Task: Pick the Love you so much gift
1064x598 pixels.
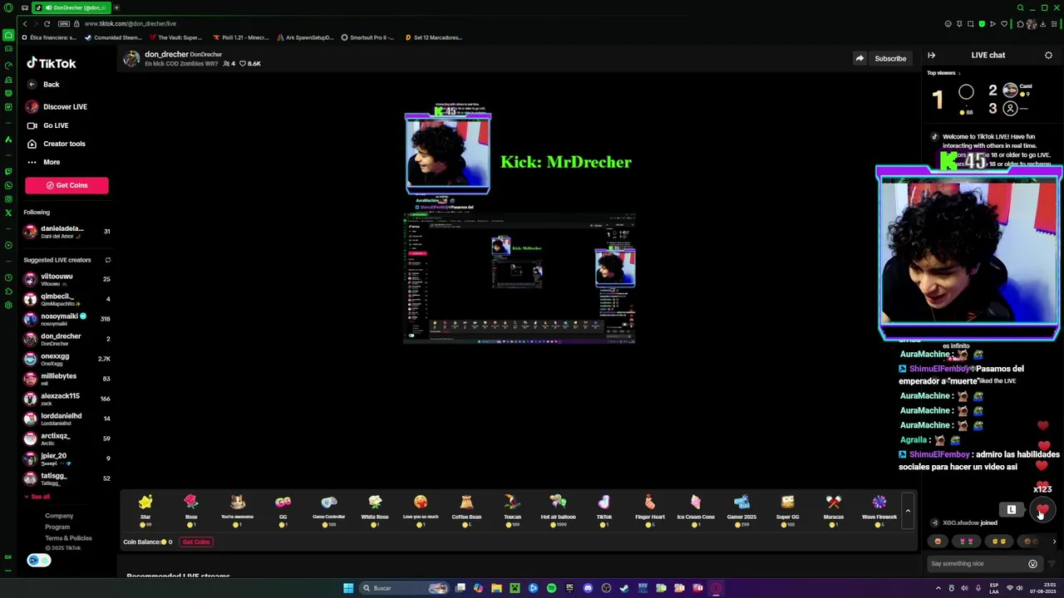Action: pos(421,509)
